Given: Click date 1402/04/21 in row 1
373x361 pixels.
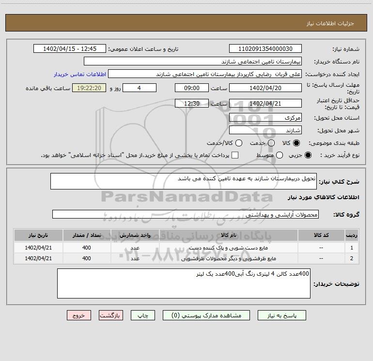Looking at the screenshot, I should [x=38, y=248].
